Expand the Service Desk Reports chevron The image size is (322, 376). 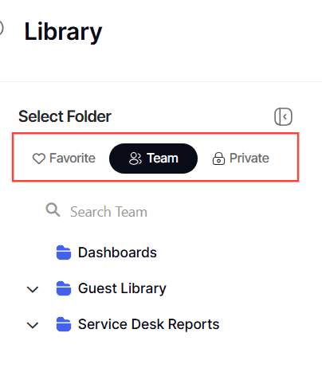tap(33, 325)
